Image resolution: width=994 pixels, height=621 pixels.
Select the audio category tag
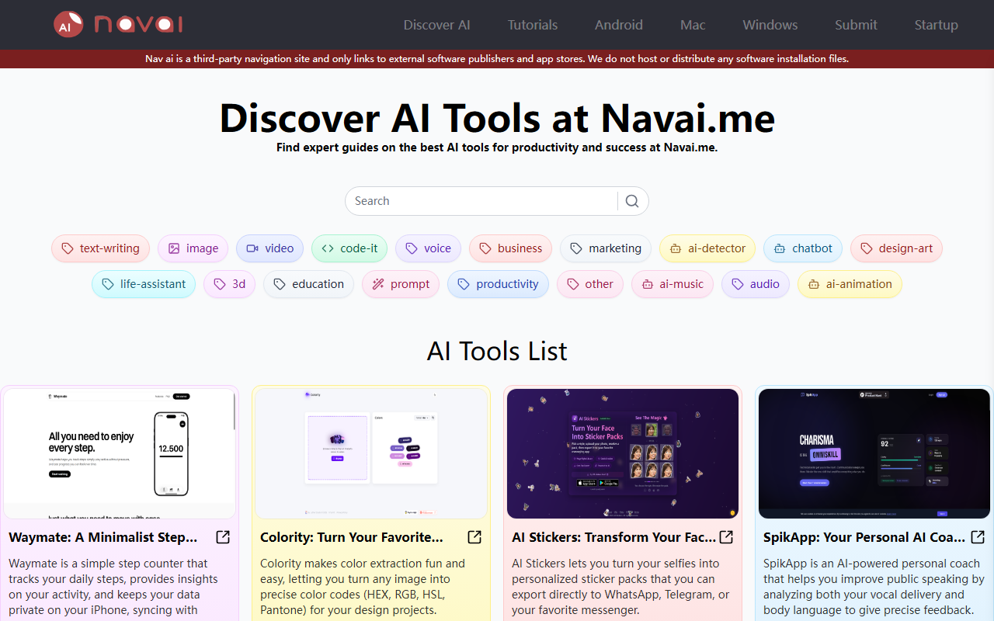pos(756,284)
